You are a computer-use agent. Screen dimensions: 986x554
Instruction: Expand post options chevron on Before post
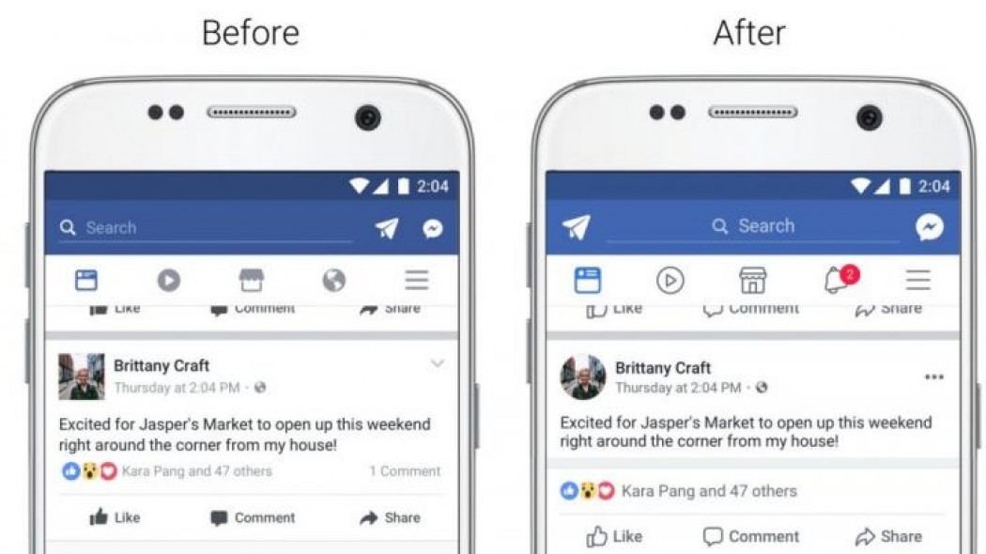point(438,363)
